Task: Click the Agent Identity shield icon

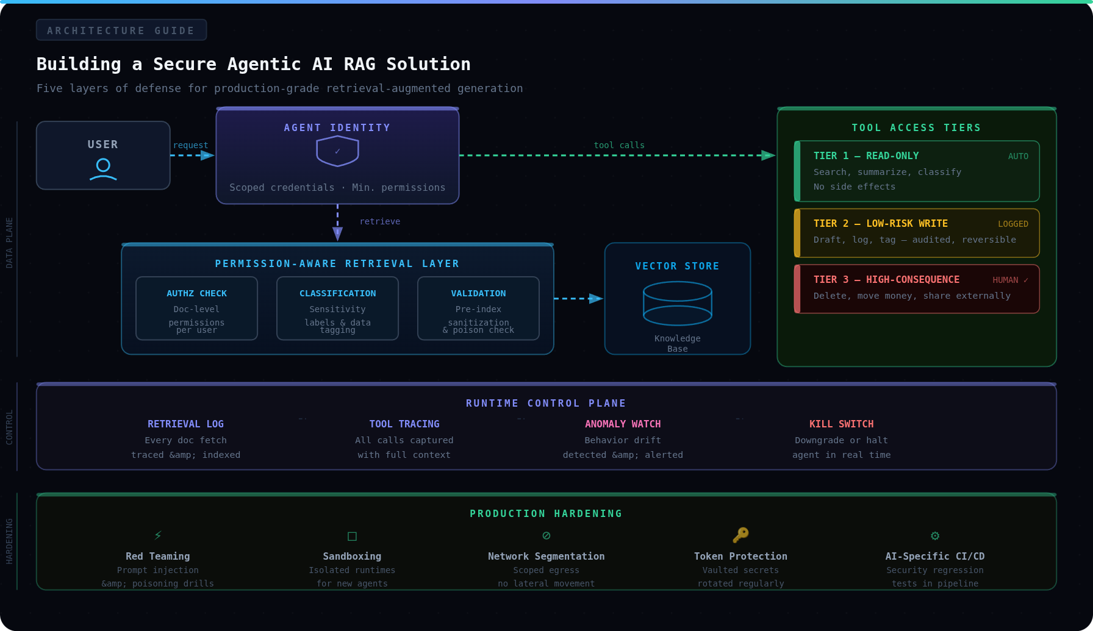Action: (x=337, y=151)
